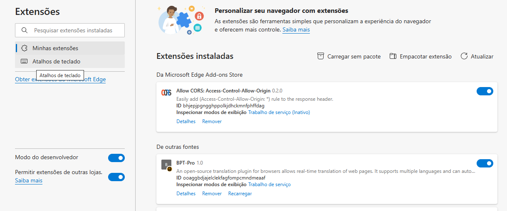
Task: Click the Minhas extensões puzzle icon
Action: 24,48
